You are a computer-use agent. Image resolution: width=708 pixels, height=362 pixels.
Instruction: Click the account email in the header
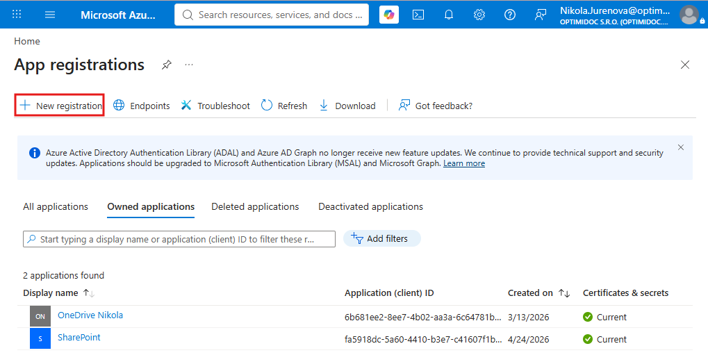[x=615, y=10]
